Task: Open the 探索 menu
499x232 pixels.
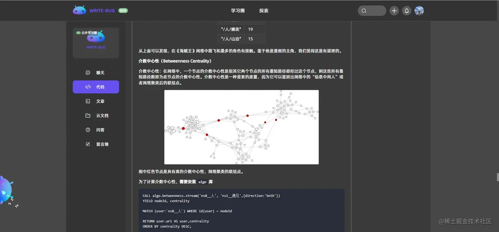Action: click(264, 11)
